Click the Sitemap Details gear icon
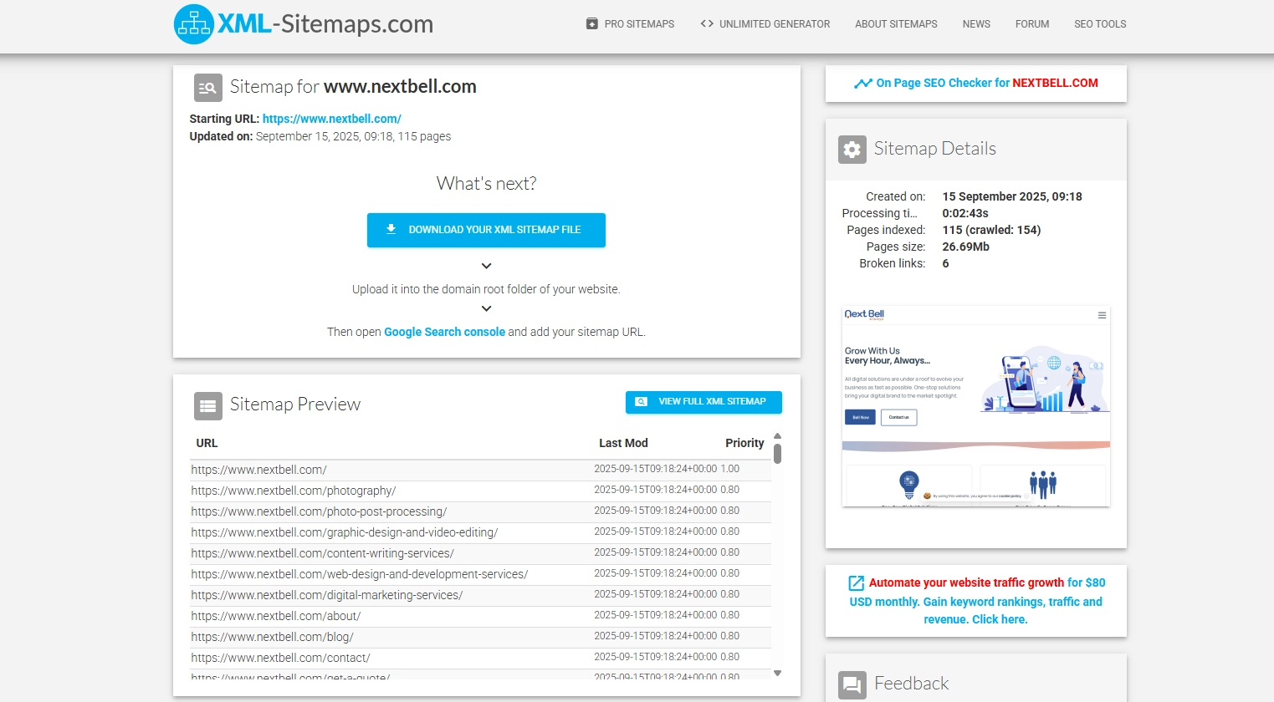The width and height of the screenshot is (1274, 702). point(852,150)
